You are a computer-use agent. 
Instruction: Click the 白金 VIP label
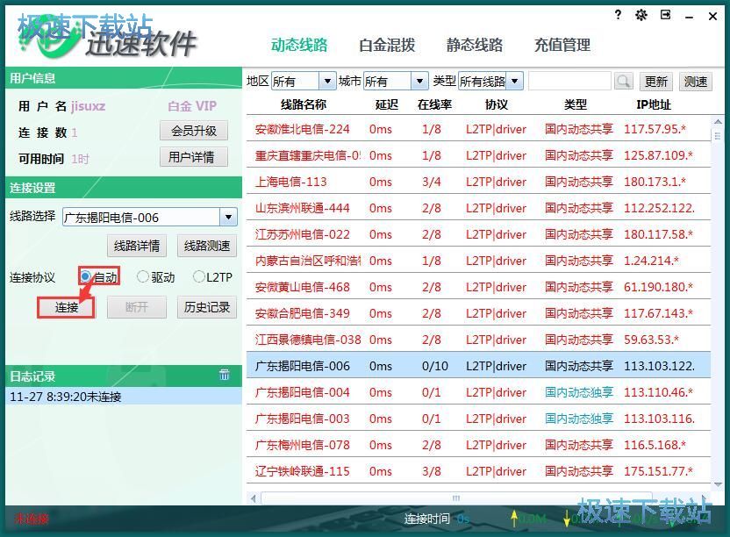[192, 106]
